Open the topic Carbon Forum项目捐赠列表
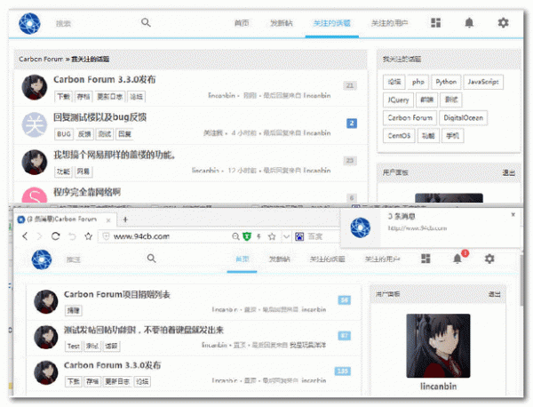Image resolution: width=533 pixels, height=407 pixels. tap(117, 294)
